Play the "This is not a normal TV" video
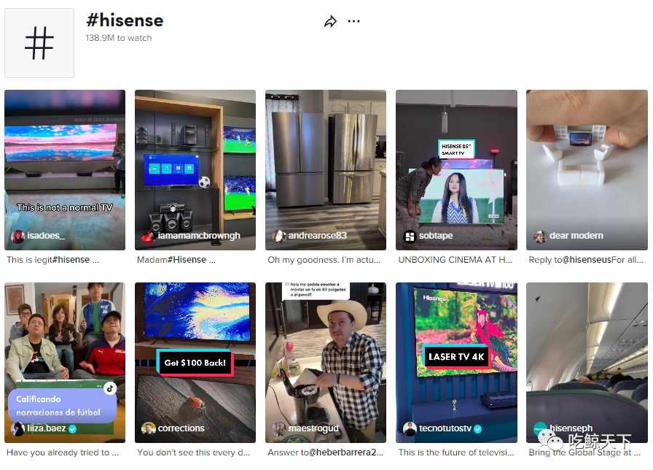Viewport: 653px width, 470px height. [65, 170]
